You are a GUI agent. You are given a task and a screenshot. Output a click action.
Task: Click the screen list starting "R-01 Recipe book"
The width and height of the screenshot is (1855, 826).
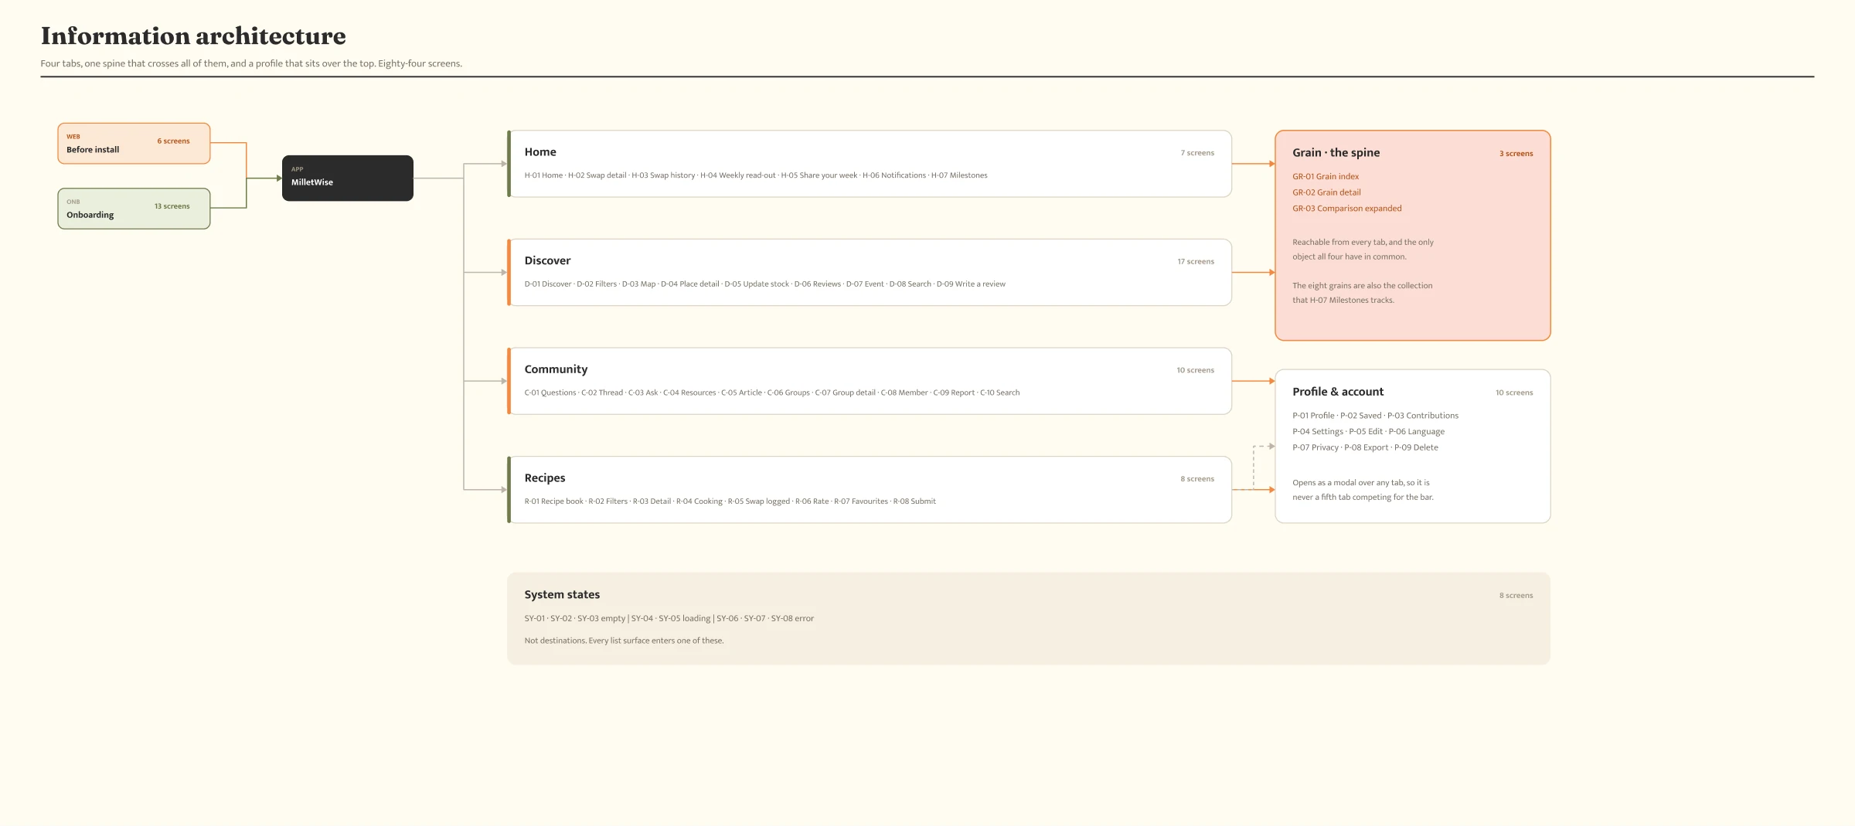click(730, 501)
